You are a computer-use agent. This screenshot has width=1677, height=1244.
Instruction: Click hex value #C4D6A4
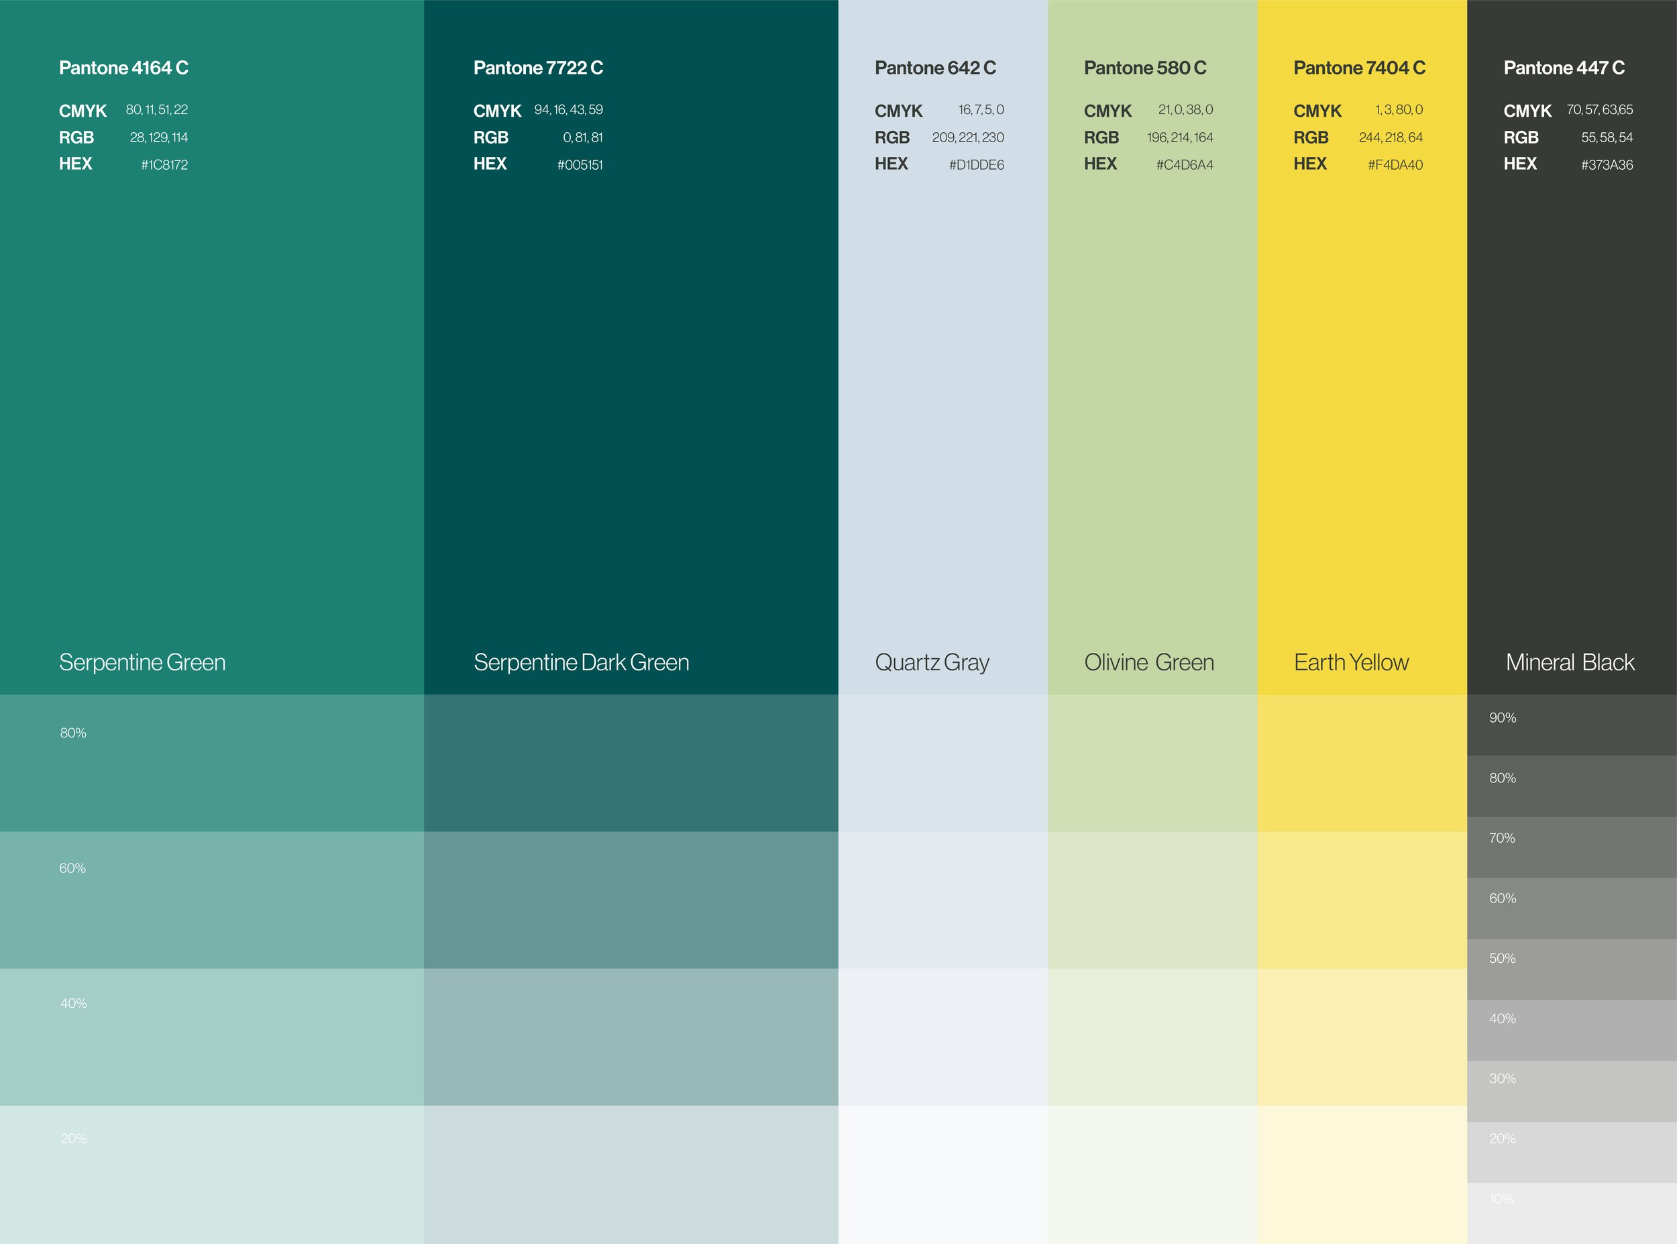pos(1185,165)
